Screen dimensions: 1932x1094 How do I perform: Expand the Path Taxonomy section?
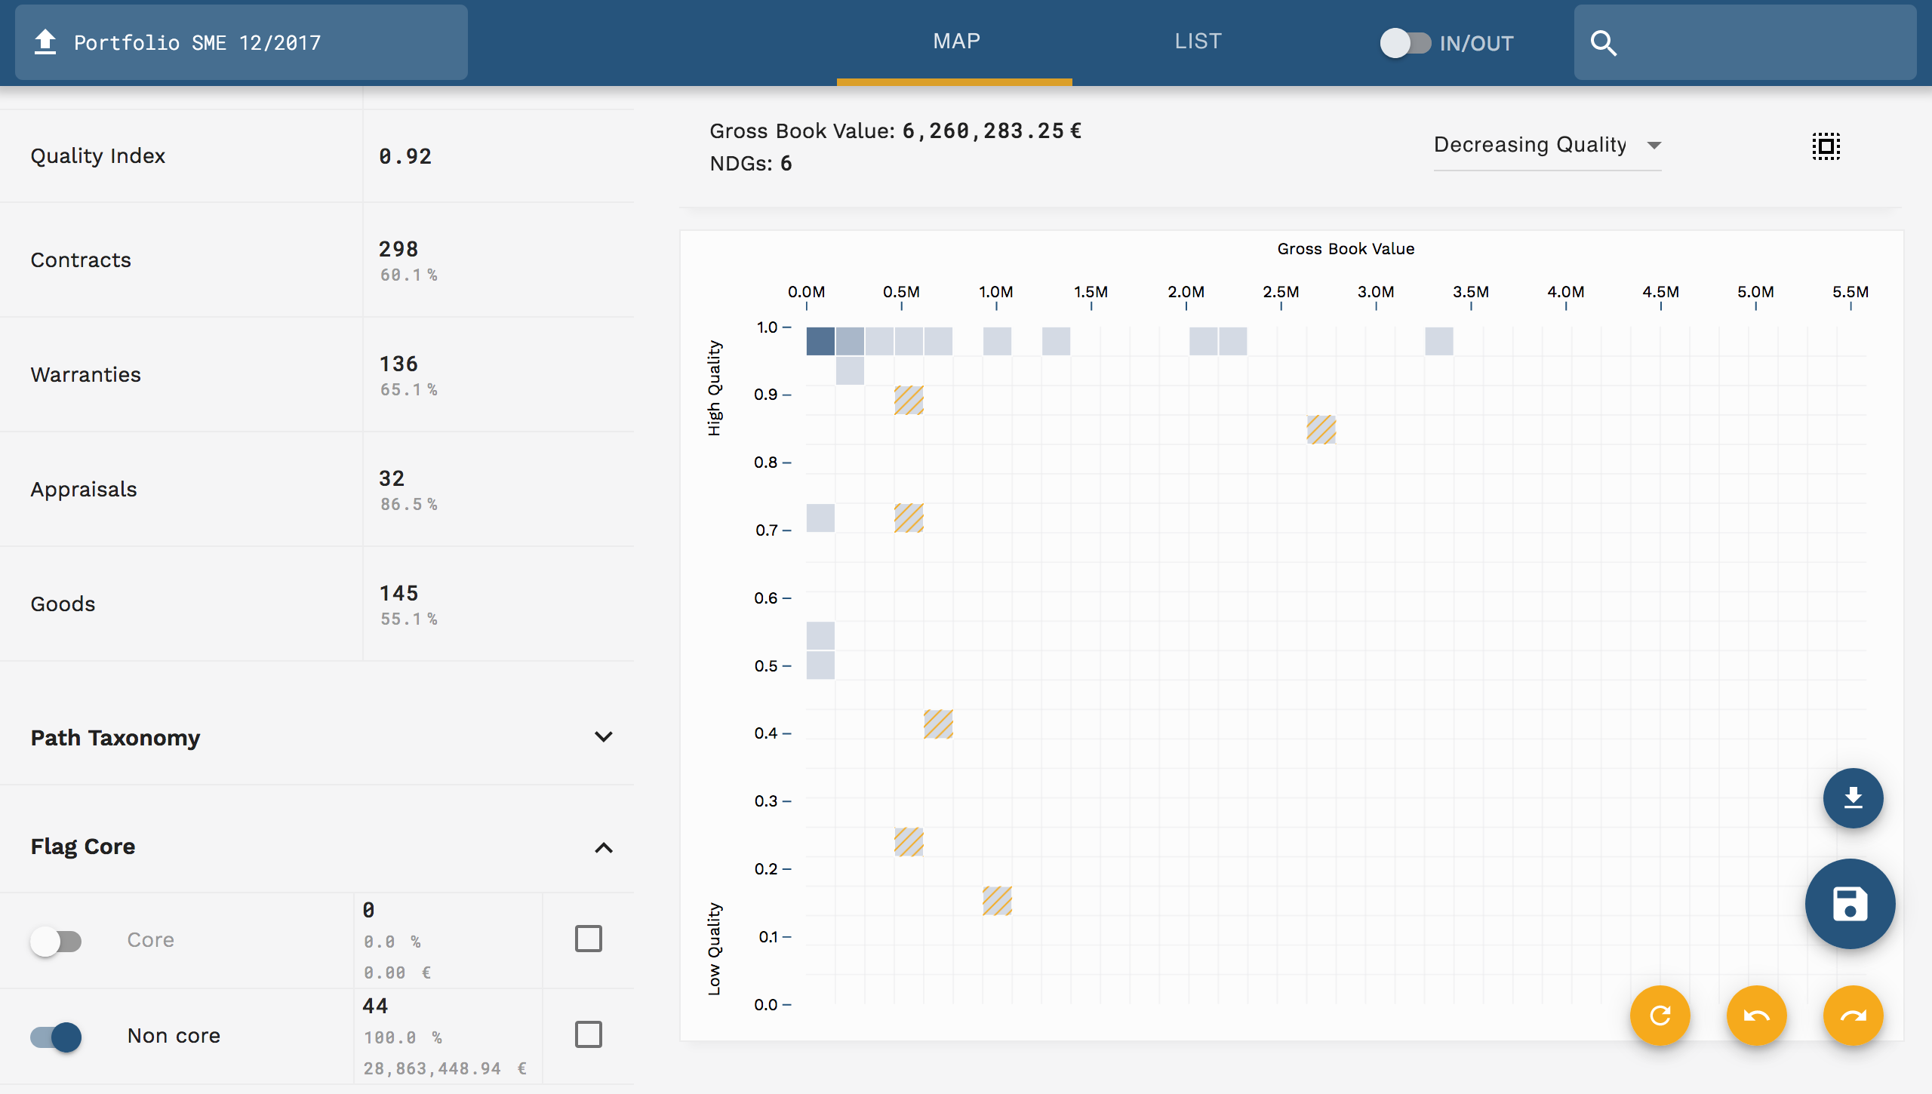604,736
